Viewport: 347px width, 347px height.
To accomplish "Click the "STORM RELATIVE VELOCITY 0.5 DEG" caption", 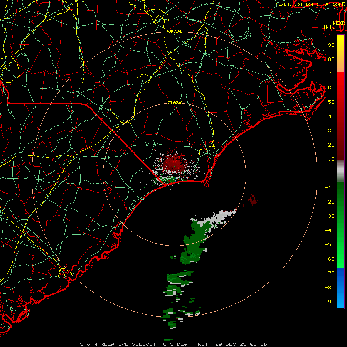I will click(133, 344).
